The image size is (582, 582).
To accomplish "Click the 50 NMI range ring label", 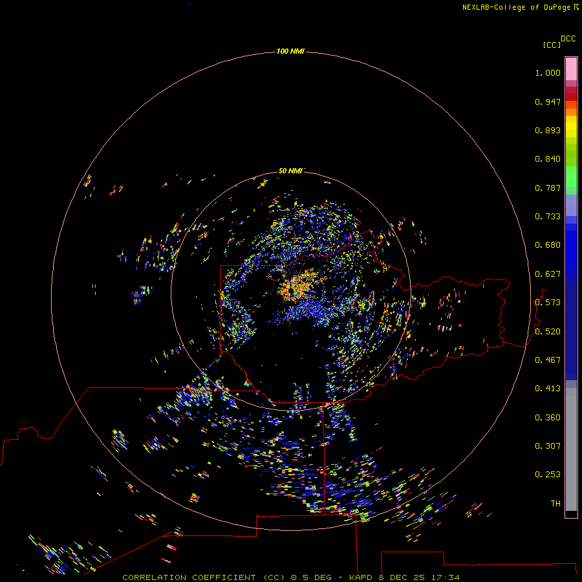I will [290, 171].
